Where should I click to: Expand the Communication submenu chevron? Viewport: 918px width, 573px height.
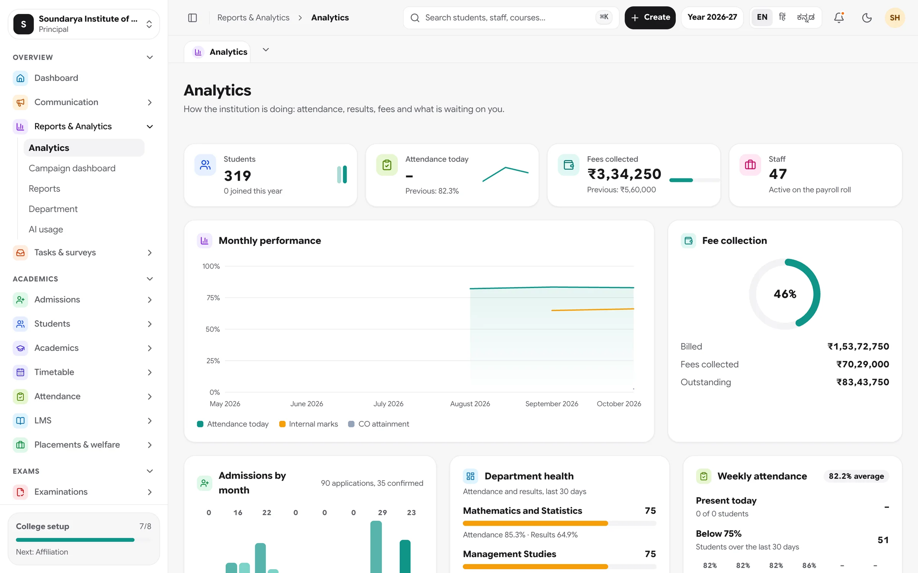150,102
